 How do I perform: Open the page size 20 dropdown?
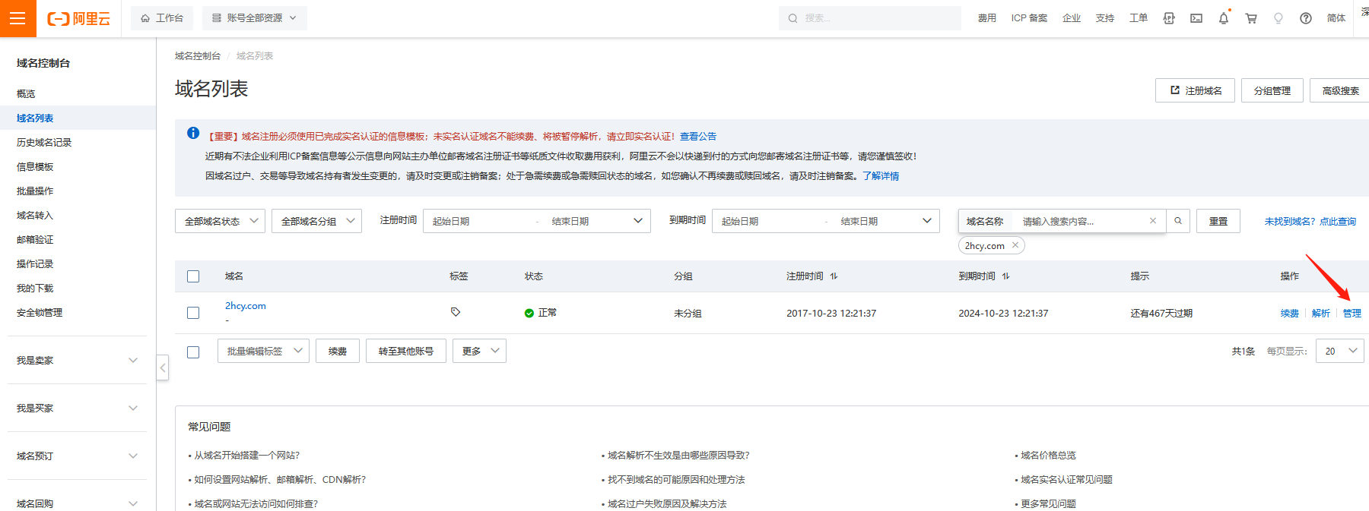[x=1339, y=351]
